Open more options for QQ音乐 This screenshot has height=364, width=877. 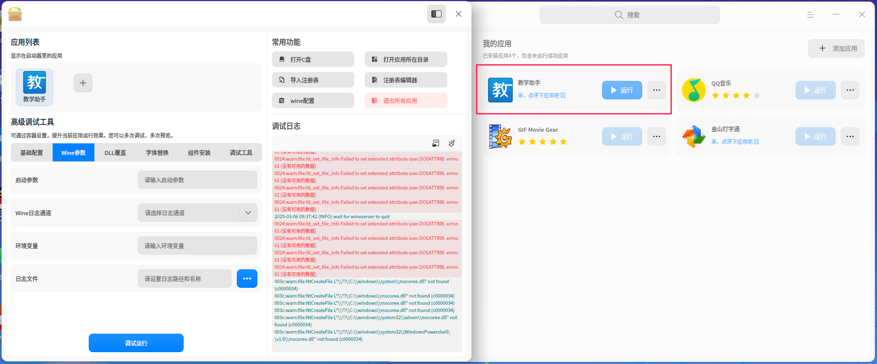click(x=850, y=90)
